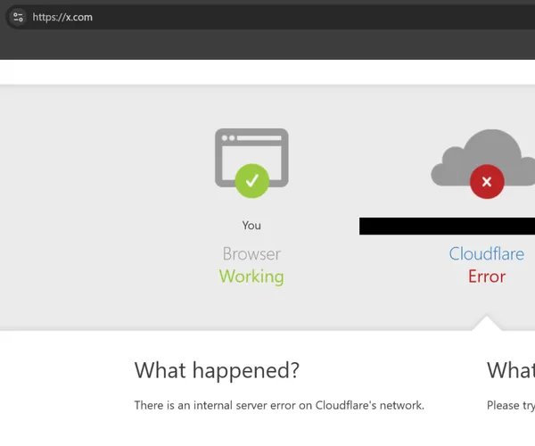Click the site information icon in address bar
Viewport: 535px width, 446px height.
[18, 17]
